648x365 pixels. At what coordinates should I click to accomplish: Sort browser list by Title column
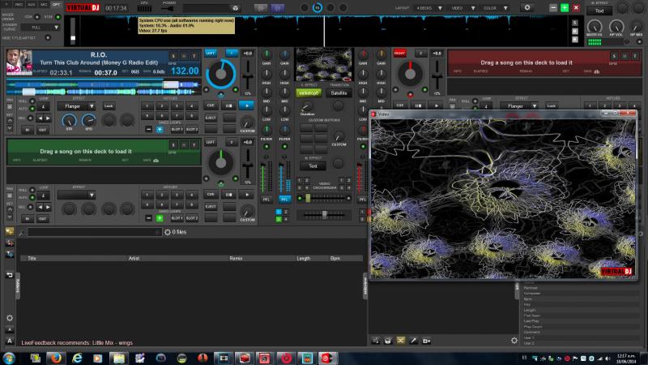tap(32, 258)
